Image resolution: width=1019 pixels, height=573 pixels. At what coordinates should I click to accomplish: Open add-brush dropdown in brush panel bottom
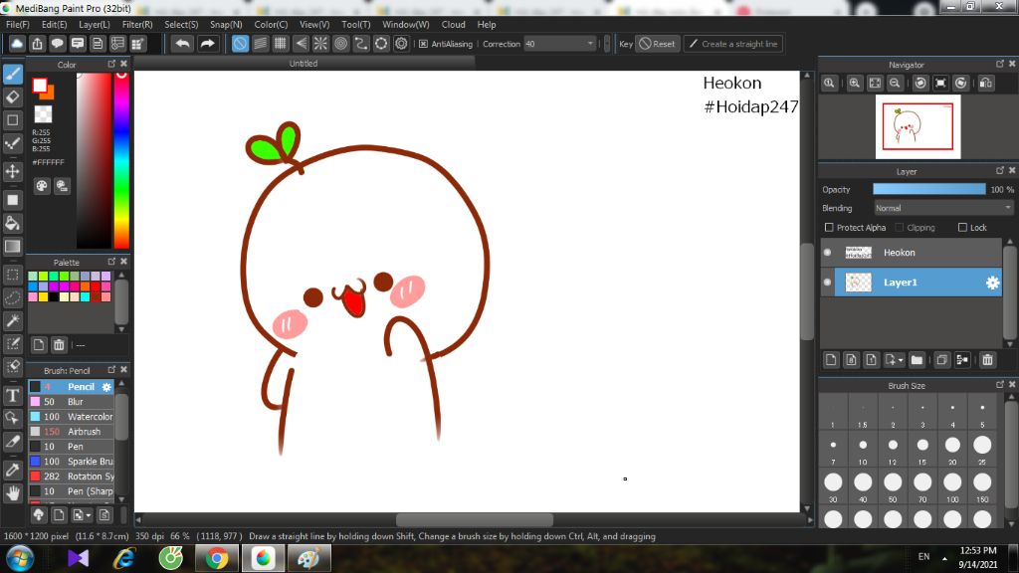click(89, 516)
